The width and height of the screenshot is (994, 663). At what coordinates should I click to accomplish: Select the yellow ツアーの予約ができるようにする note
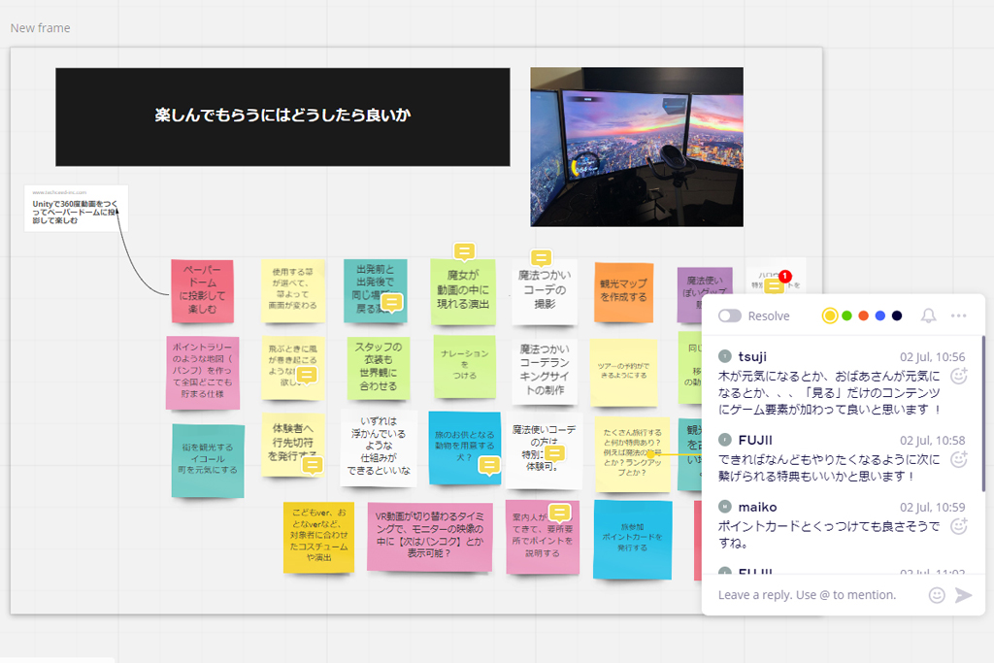pos(624,372)
